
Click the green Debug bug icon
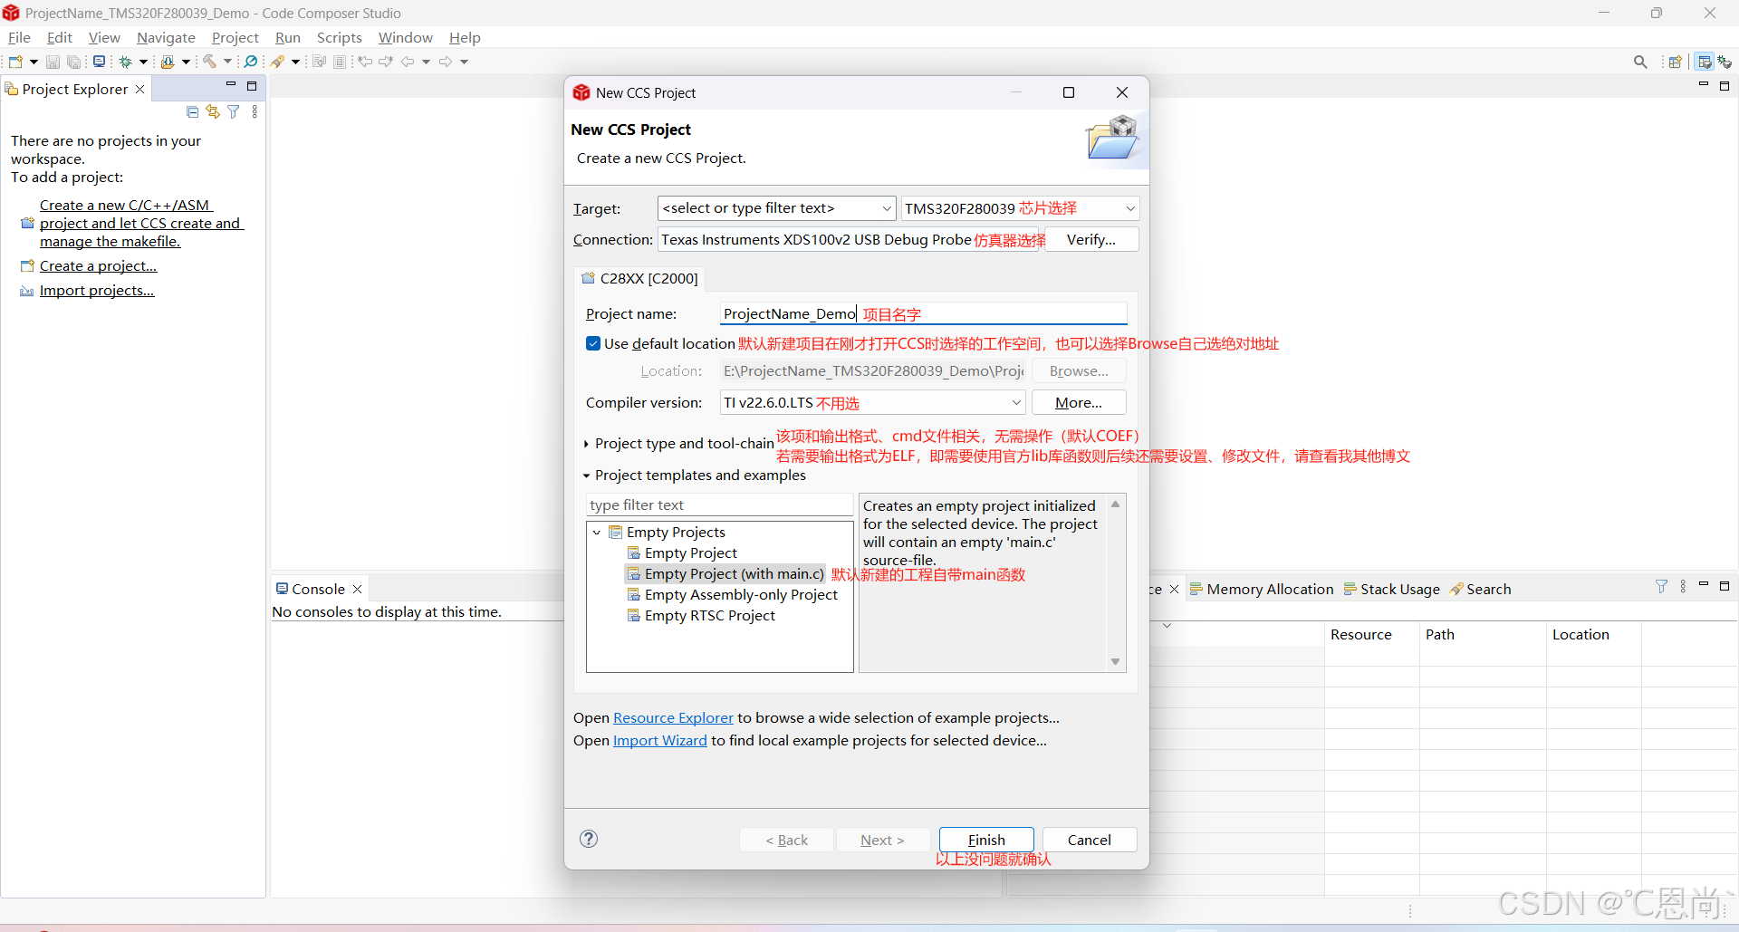click(x=125, y=62)
